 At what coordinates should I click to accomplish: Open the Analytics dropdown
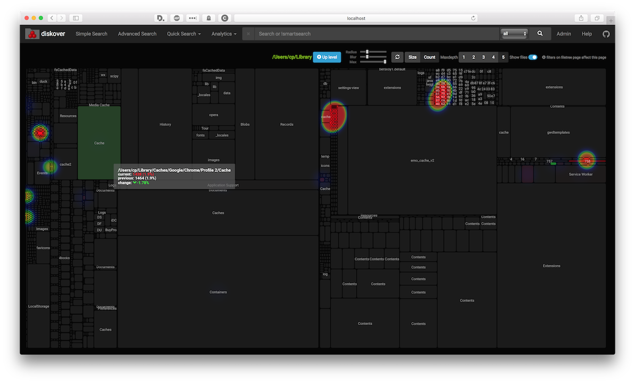pos(223,34)
